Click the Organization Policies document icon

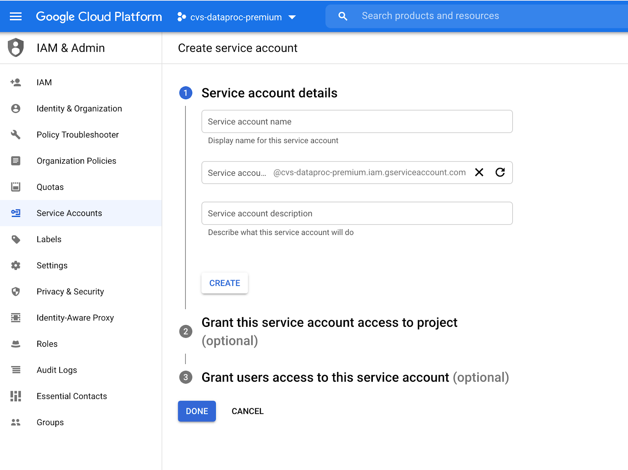click(16, 161)
